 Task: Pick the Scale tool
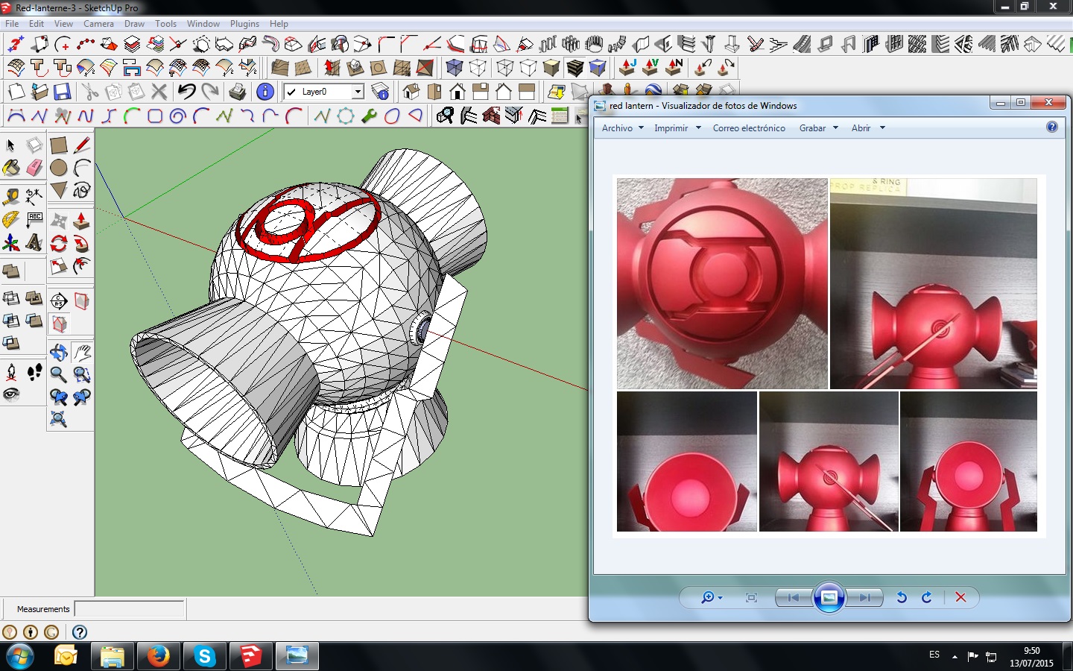pos(59,266)
